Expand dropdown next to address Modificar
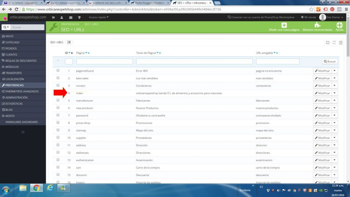This screenshot has height=197, width=350. click(x=334, y=145)
